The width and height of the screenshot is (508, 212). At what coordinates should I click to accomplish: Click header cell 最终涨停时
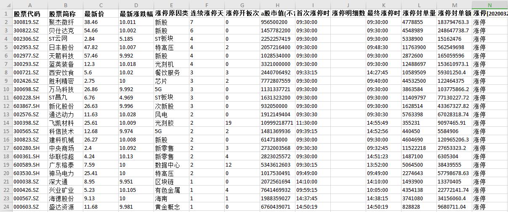tap(383, 13)
